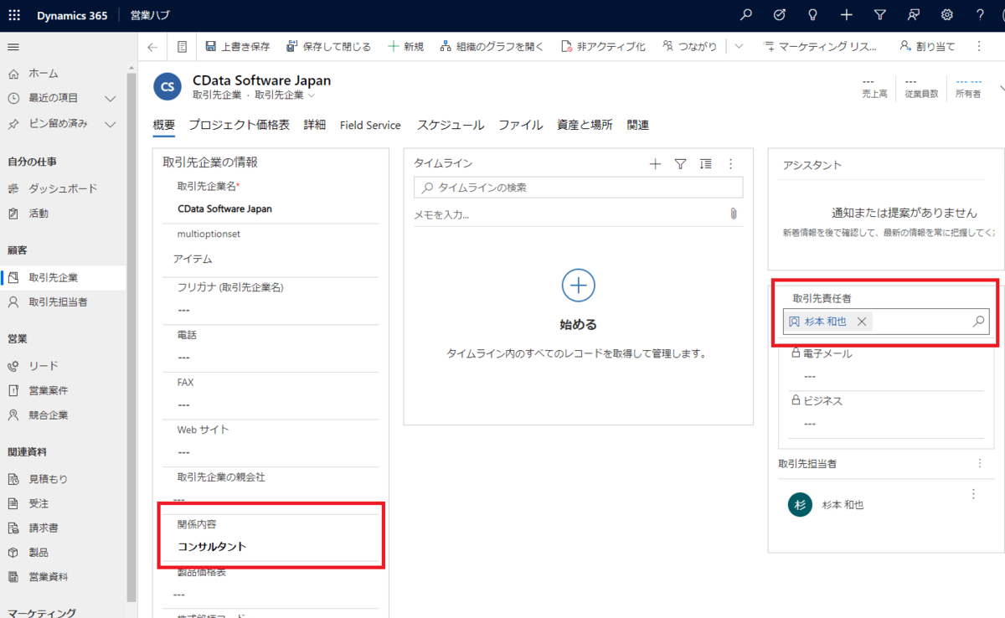Image resolution: width=1005 pixels, height=618 pixels.
Task: Open the task flow checkmark icon
Action: 780,15
